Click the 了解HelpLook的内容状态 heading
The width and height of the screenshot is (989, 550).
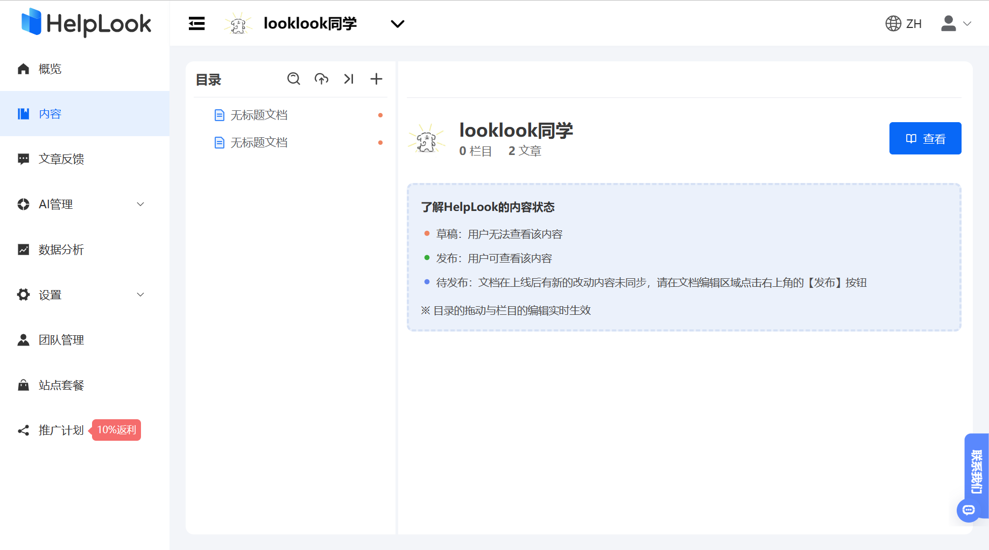point(488,207)
